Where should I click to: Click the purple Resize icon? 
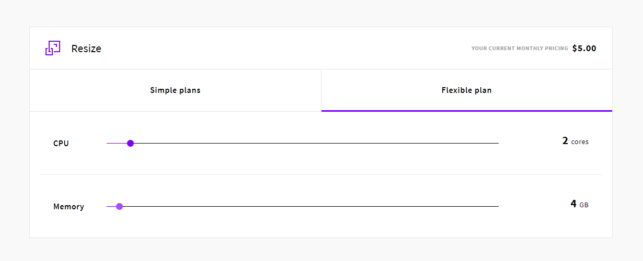(53, 48)
